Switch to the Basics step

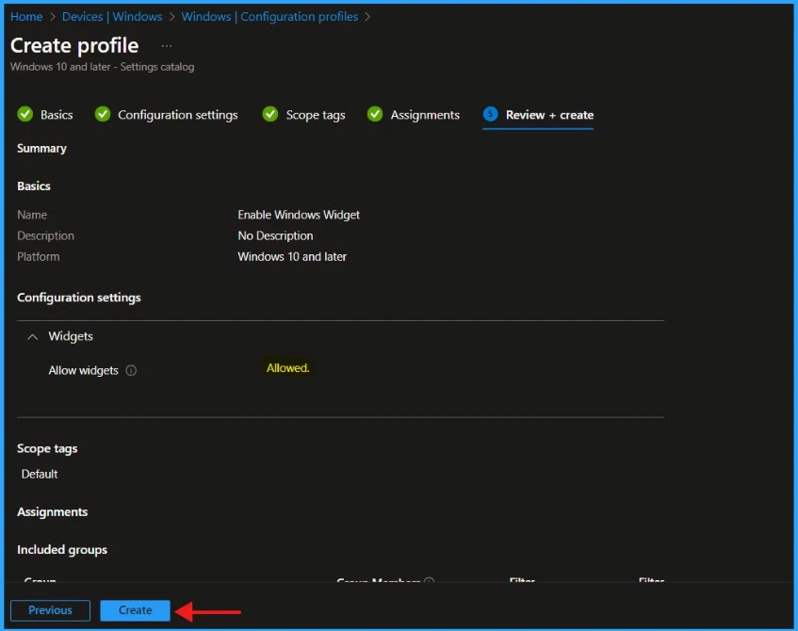pos(57,115)
